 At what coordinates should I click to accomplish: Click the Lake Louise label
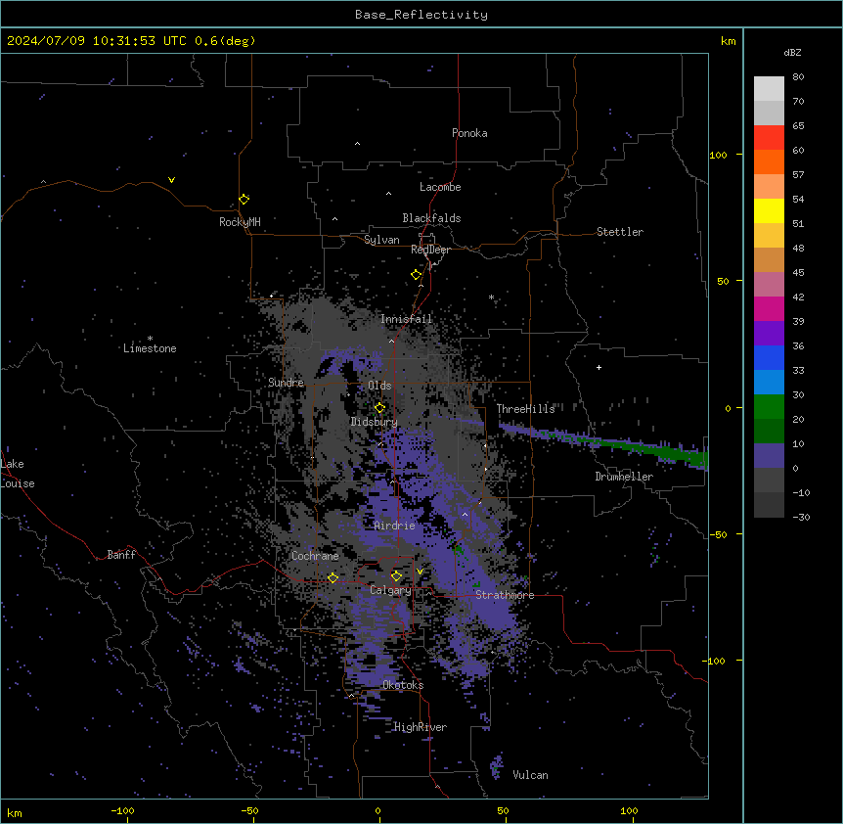point(18,474)
